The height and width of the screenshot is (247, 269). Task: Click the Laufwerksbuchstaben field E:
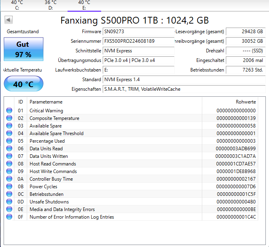(138, 70)
